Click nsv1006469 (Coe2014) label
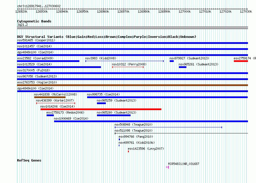The width and height of the screenshot is (256, 183). tap(71, 118)
